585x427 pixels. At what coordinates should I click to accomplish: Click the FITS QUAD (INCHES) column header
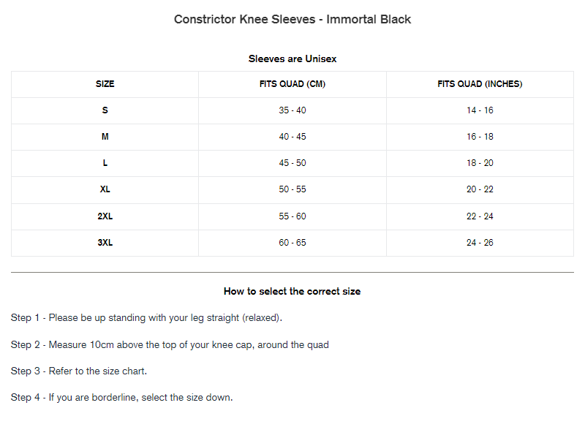pyautogui.click(x=480, y=84)
